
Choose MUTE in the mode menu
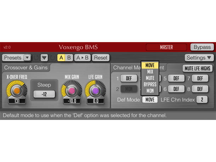click(x=150, y=78)
